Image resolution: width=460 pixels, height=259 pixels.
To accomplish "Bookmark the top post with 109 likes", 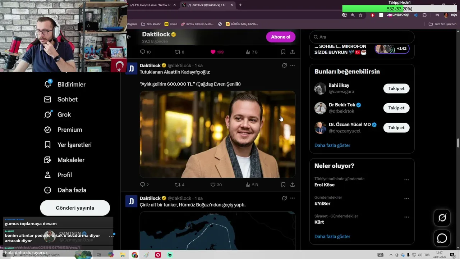I will click(283, 52).
